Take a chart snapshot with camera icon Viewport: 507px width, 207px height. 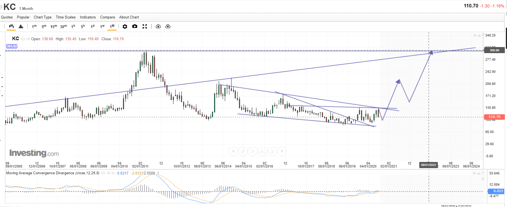[x=135, y=26]
